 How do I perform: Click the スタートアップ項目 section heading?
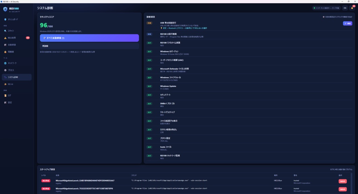[47, 169]
